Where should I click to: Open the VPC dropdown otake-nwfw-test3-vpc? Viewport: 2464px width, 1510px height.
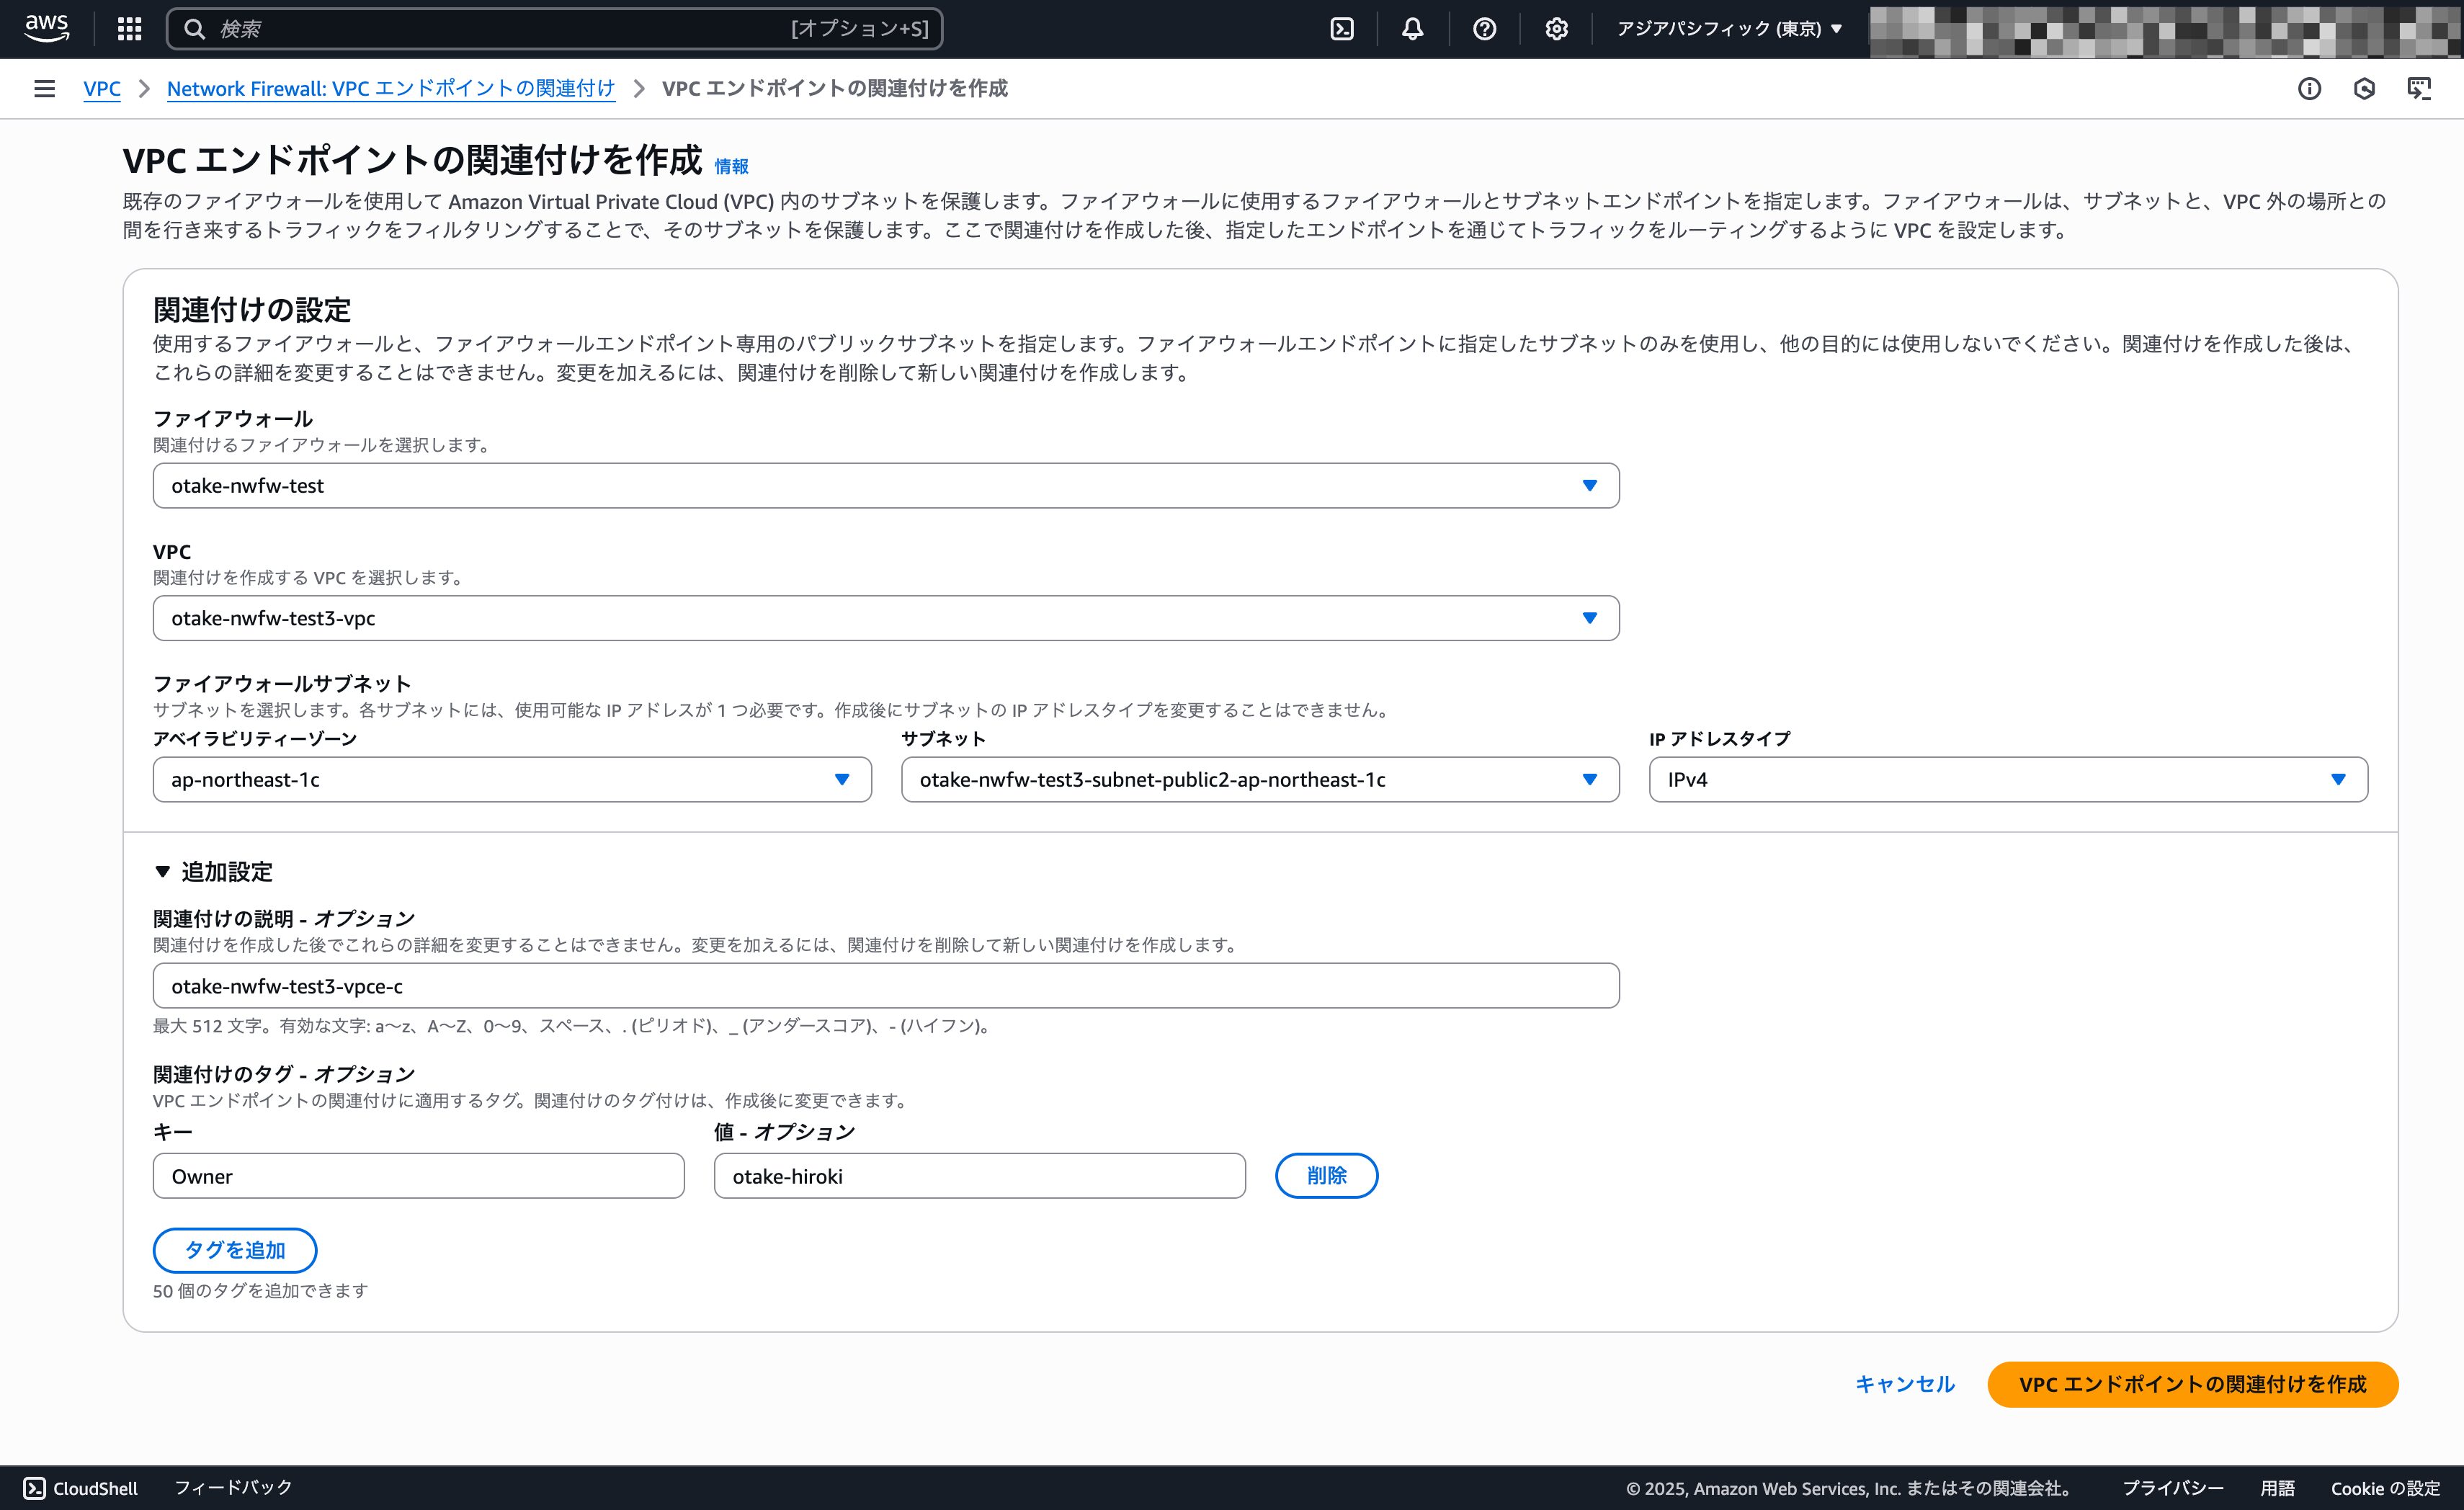[x=886, y=618]
